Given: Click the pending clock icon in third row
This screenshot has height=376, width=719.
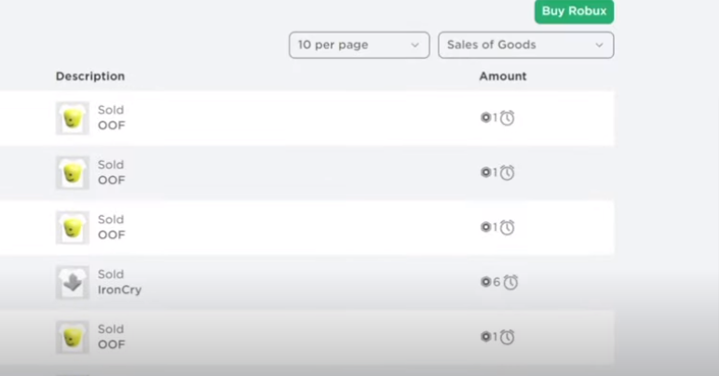Looking at the screenshot, I should coord(508,228).
